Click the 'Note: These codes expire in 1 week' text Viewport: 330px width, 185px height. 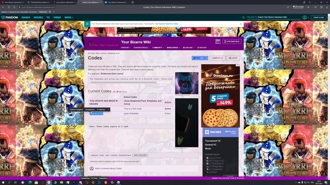tap(109, 126)
